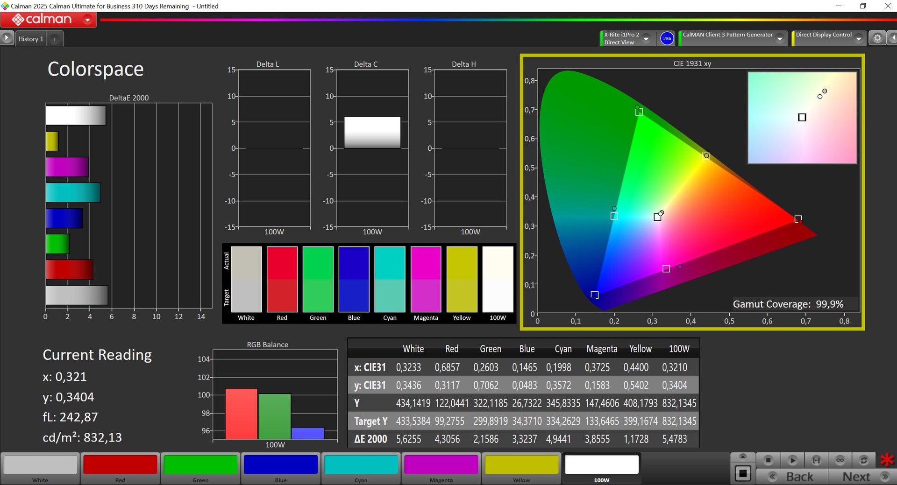Open the Calman main menu
897x485 pixels.
coord(49,20)
